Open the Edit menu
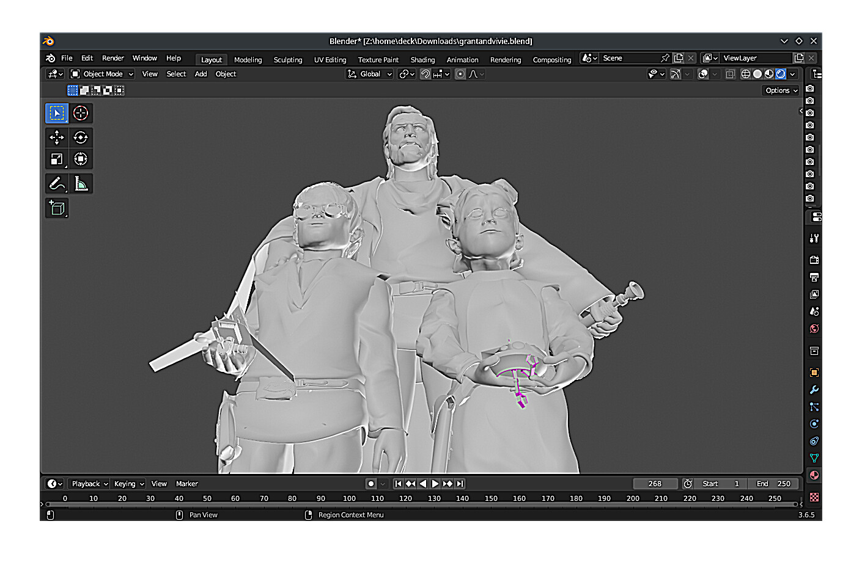 [x=87, y=58]
